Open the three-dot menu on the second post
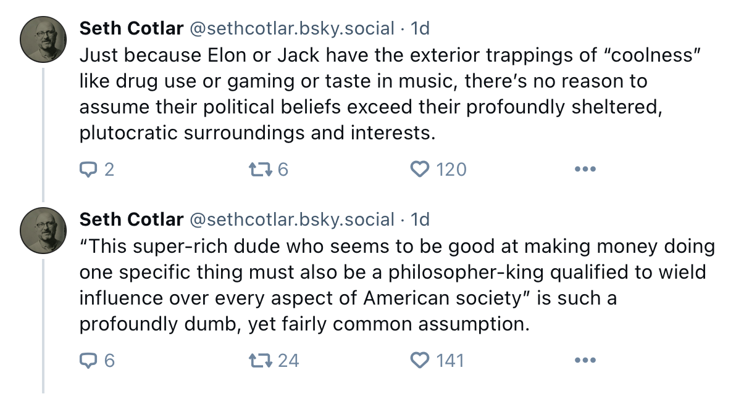736x394 pixels. tap(585, 360)
